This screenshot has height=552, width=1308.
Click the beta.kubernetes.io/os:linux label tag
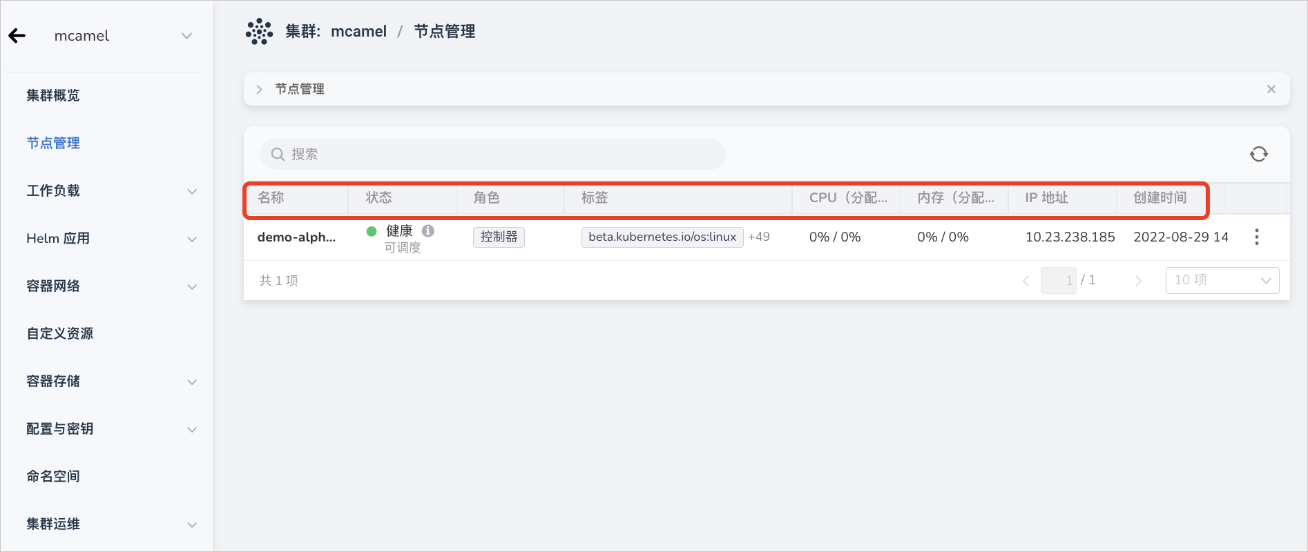point(662,237)
